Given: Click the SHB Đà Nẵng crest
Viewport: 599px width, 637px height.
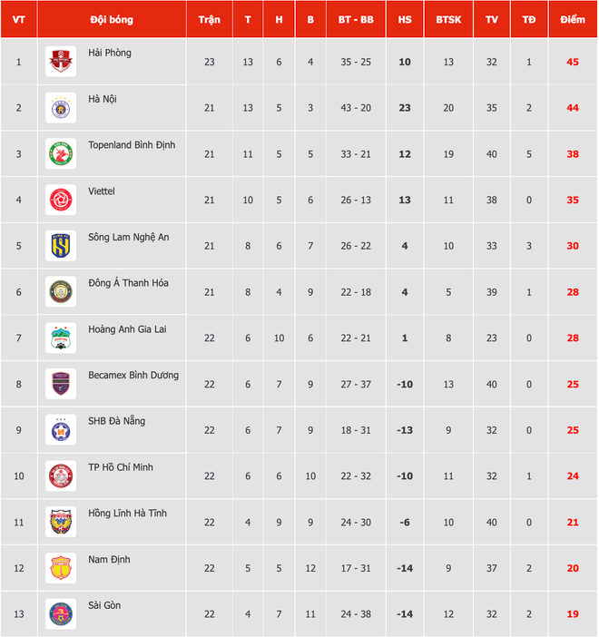Looking at the screenshot, I should pos(62,430).
